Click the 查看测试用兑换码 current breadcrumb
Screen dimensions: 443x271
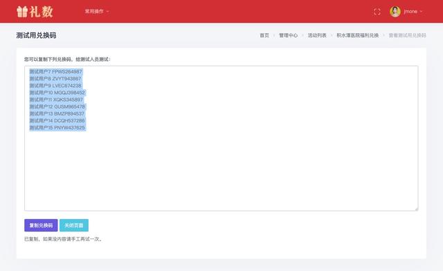[x=408, y=35]
